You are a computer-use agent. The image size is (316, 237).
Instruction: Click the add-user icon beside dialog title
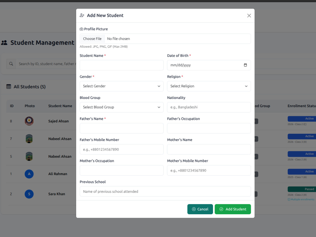[x=82, y=15]
